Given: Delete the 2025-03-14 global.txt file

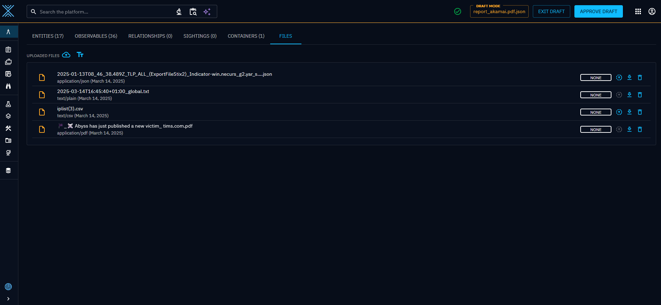Looking at the screenshot, I should [640, 95].
